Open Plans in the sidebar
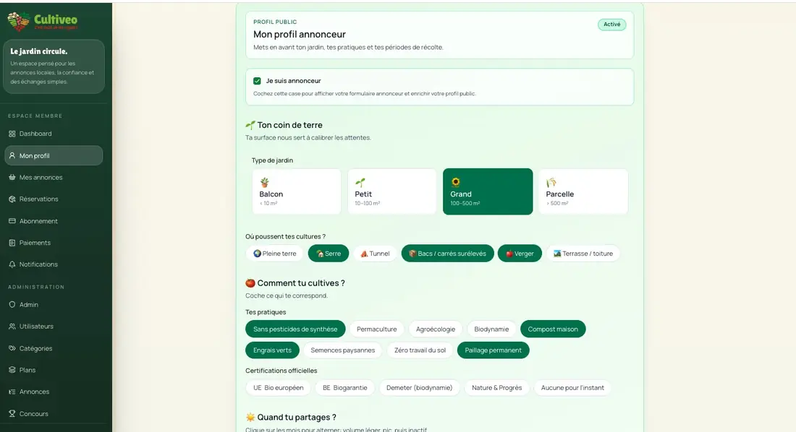Screen dimensions: 796x432 [x=54, y=370]
